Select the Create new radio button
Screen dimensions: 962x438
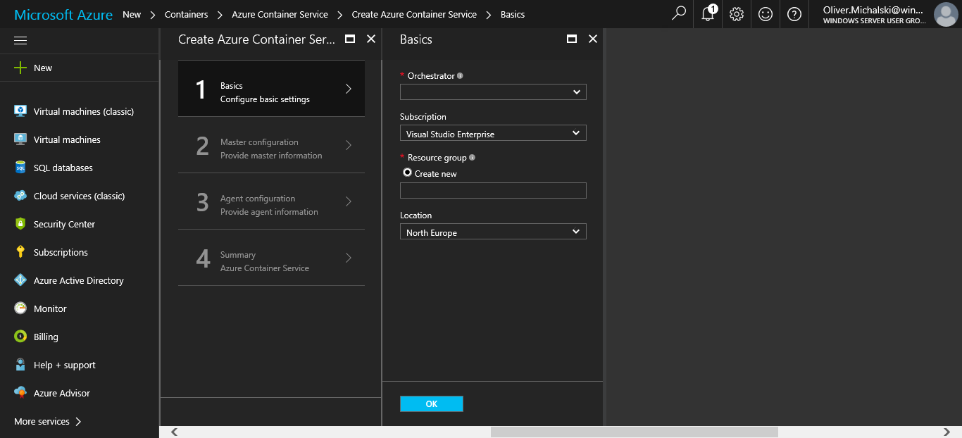tap(407, 173)
